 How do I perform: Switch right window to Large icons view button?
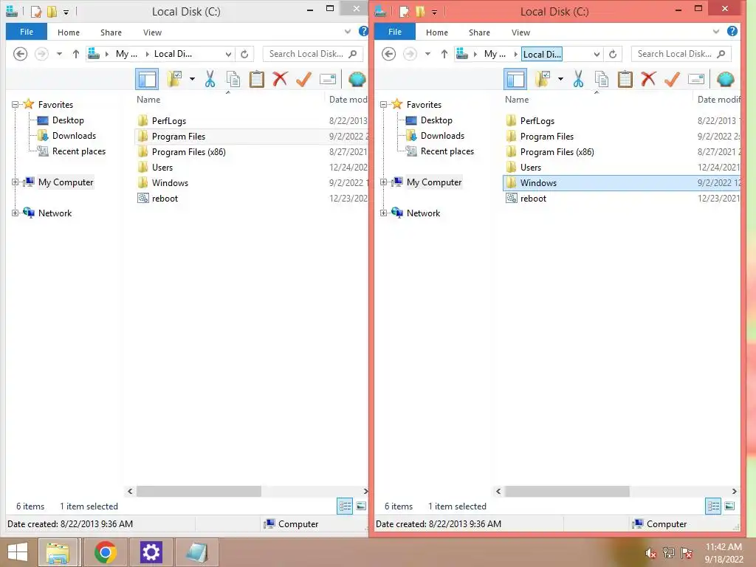(729, 506)
